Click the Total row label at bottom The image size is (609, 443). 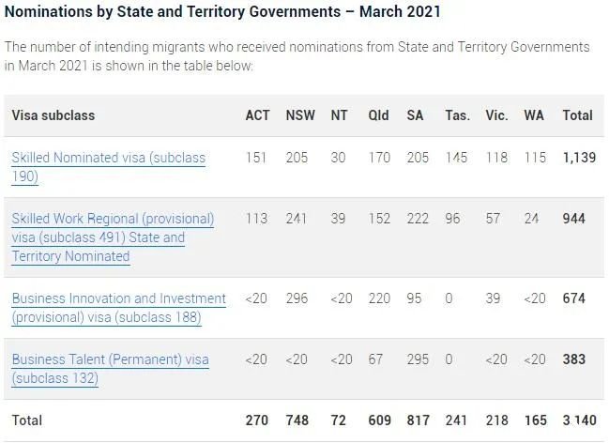click(x=27, y=420)
